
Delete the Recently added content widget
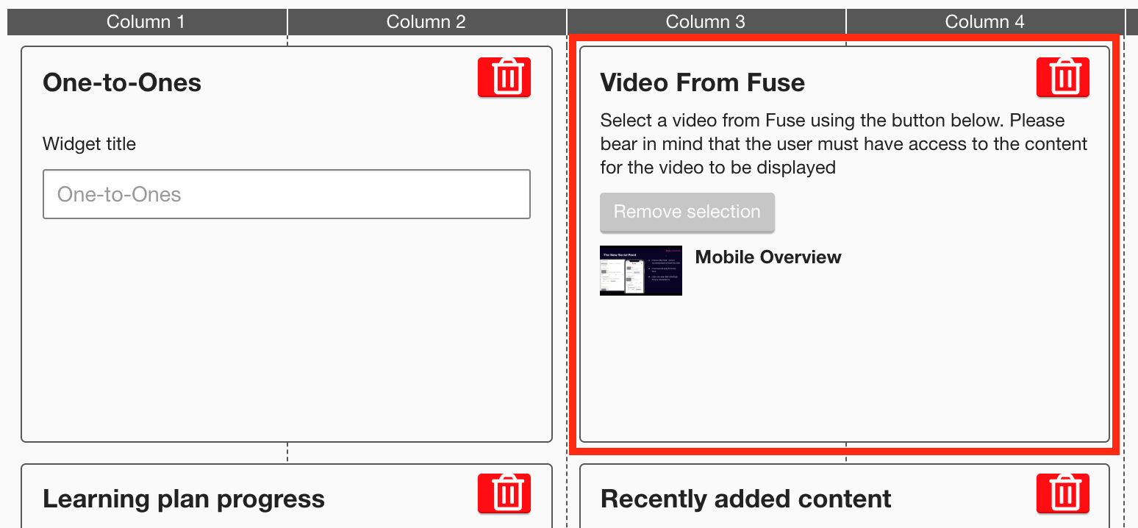tap(1063, 493)
